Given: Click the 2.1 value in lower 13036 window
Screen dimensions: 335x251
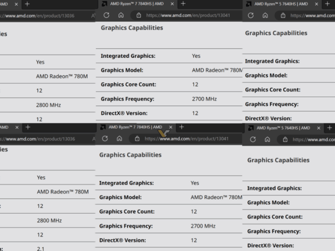Looking at the screenshot, I should click(x=41, y=249).
